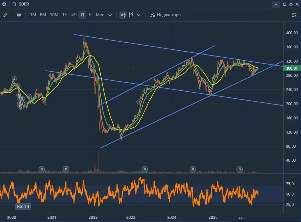Click the 75,0 level on the RSI scale
301x222 pixels.
tap(290, 184)
